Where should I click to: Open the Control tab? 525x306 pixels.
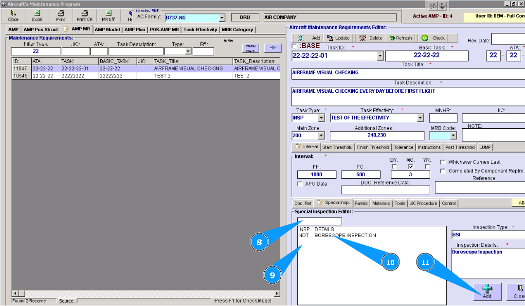tap(449, 204)
